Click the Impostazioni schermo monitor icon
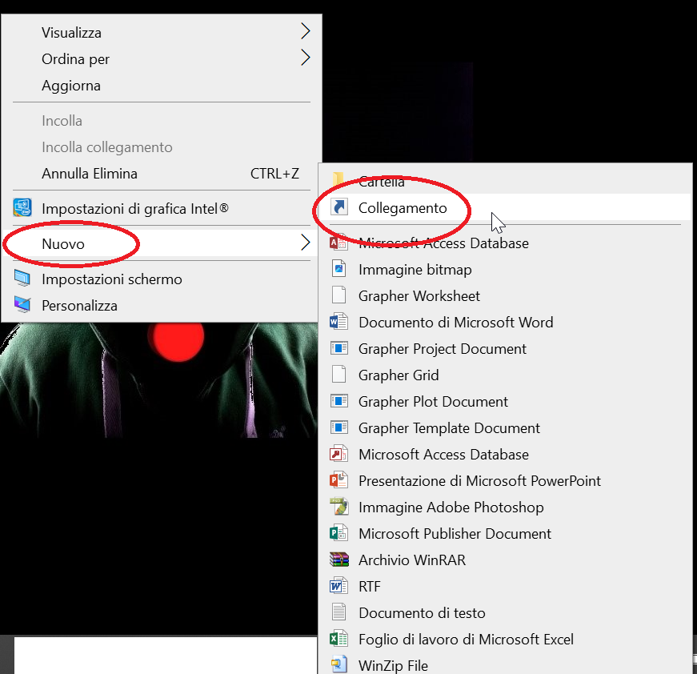This screenshot has height=674, width=697. coord(22,279)
